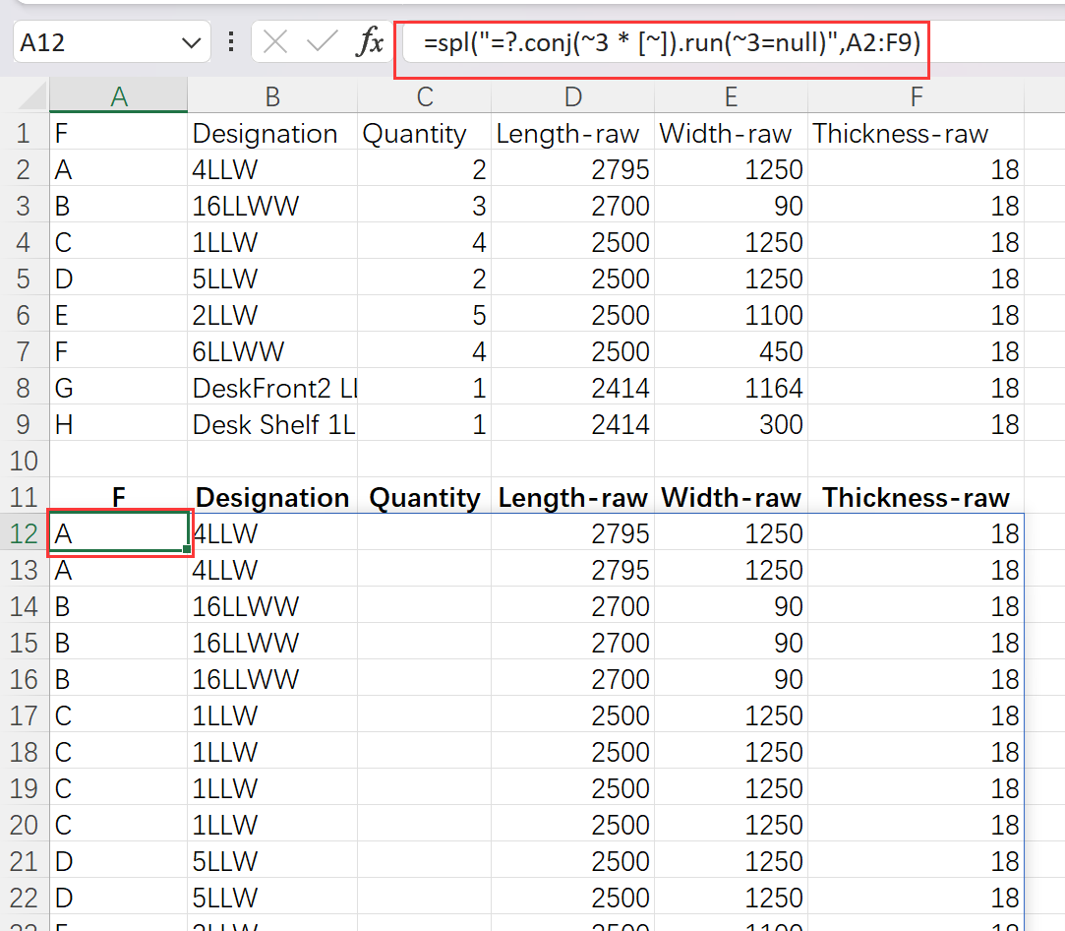Expand the Name Box dropdown arrow
The height and width of the screenshot is (931, 1065).
[x=190, y=43]
